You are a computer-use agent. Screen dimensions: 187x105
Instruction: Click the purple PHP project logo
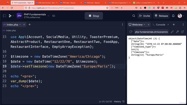[x=20, y=16]
